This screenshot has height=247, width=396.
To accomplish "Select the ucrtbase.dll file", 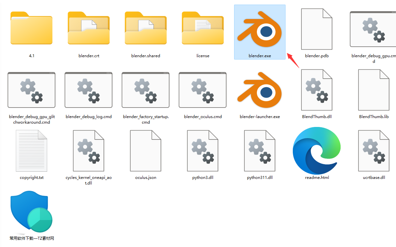I will (x=374, y=151).
